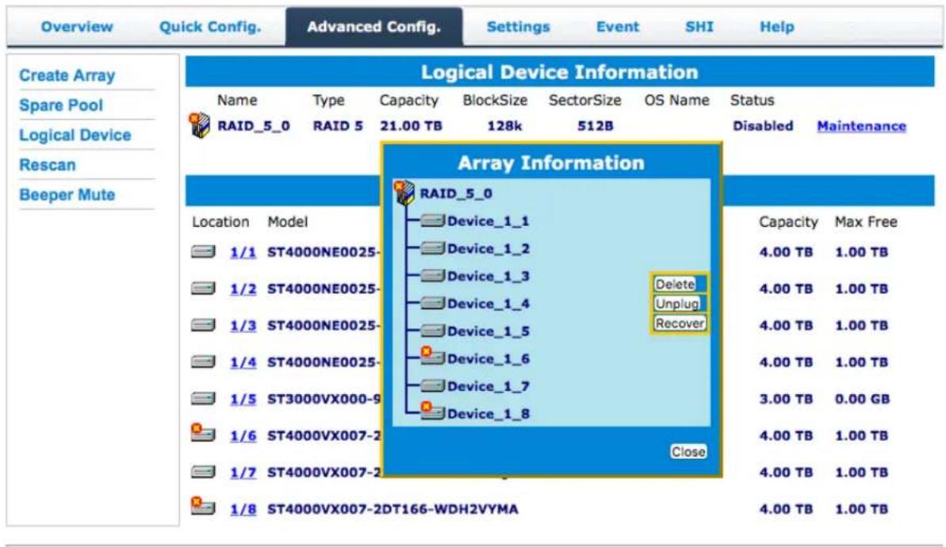
Task: Click the Device_1_2 drive icon in the tree
Action: coord(433,248)
